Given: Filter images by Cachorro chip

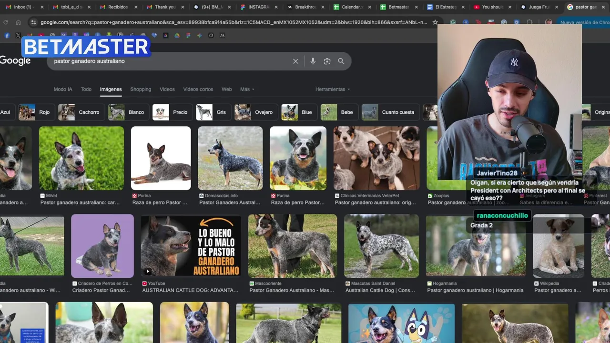Looking at the screenshot, I should pos(81,112).
